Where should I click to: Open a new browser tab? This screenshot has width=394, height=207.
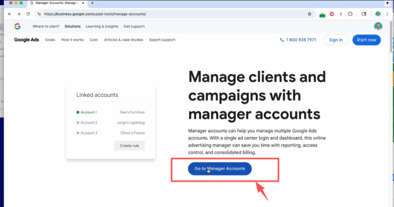point(92,3)
